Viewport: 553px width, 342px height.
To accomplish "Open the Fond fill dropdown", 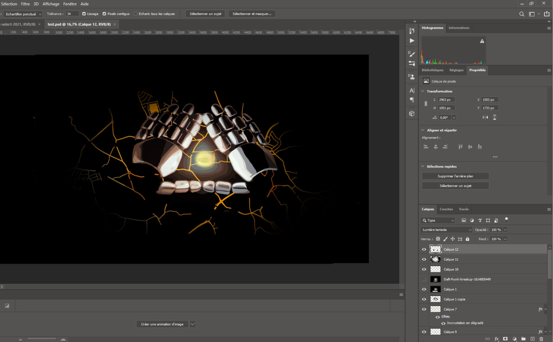I will pyautogui.click(x=505, y=239).
